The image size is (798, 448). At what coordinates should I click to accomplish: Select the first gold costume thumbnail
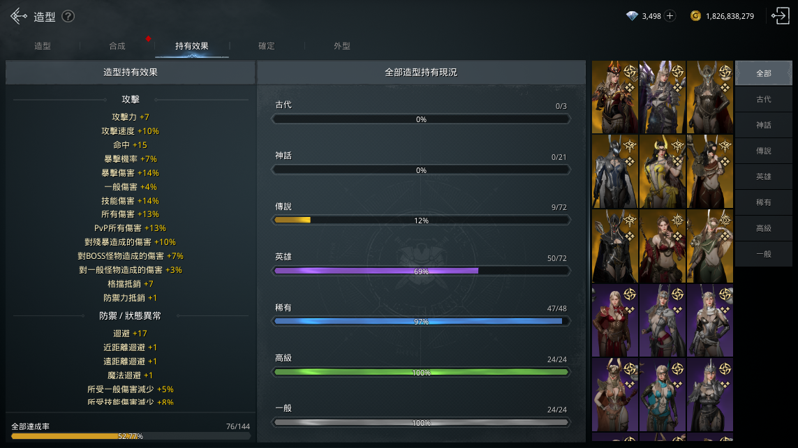pos(615,97)
